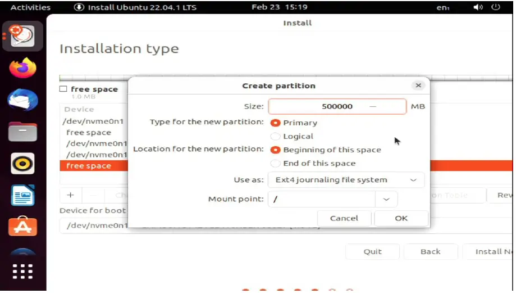Viewport: 516px width, 293px height.
Task: Open the Ubuntu installer dock icon
Action: point(22,36)
